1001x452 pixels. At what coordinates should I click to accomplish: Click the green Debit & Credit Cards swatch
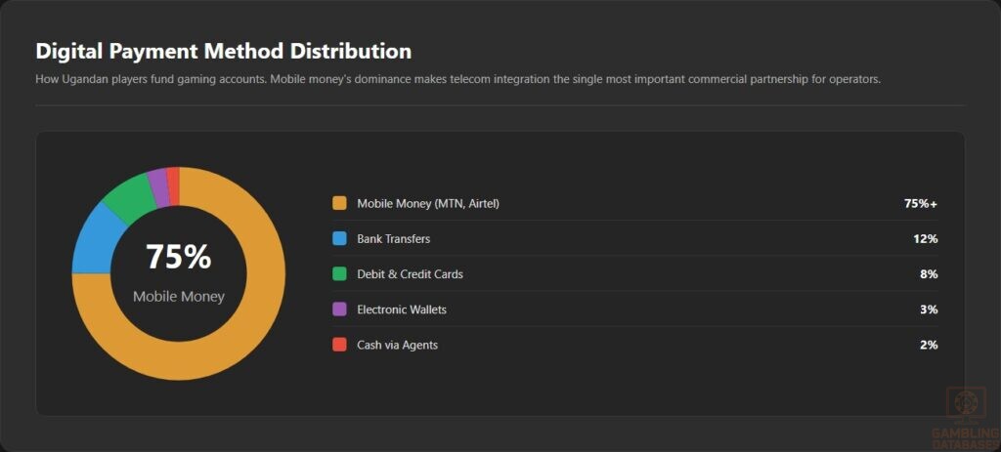coord(339,274)
